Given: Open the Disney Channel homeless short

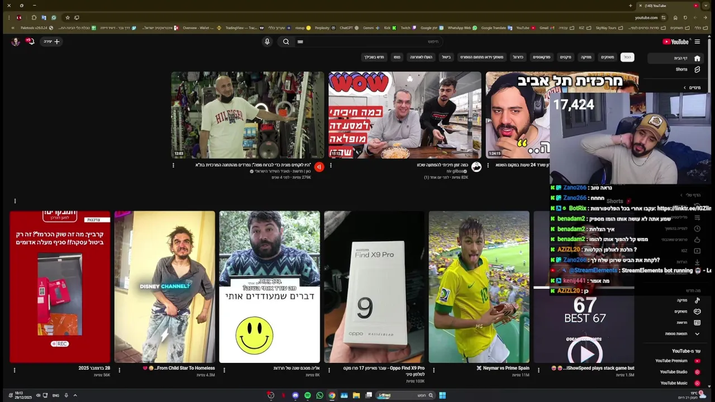Looking at the screenshot, I should [x=164, y=287].
